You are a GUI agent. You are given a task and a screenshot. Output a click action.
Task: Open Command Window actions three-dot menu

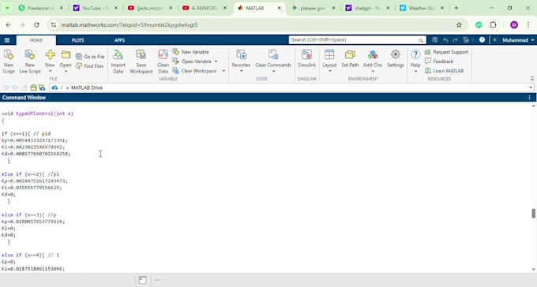point(529,98)
